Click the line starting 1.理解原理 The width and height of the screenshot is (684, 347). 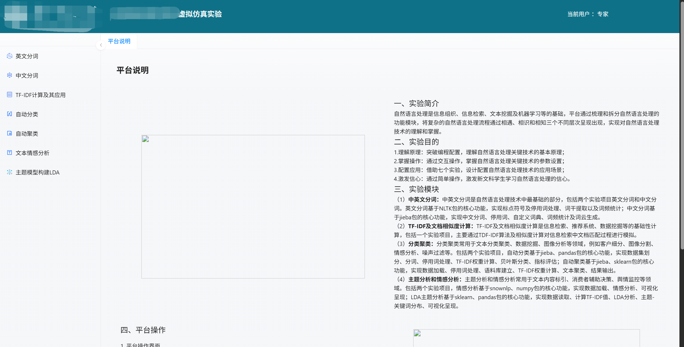[x=479, y=152]
